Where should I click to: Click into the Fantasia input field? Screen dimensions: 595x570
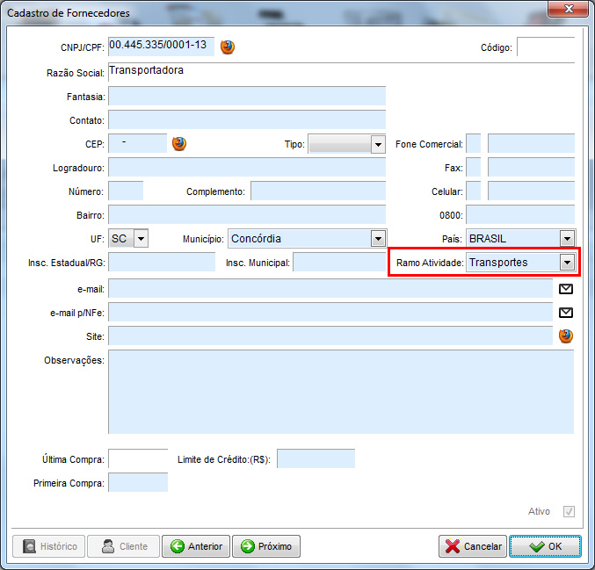pos(246,96)
